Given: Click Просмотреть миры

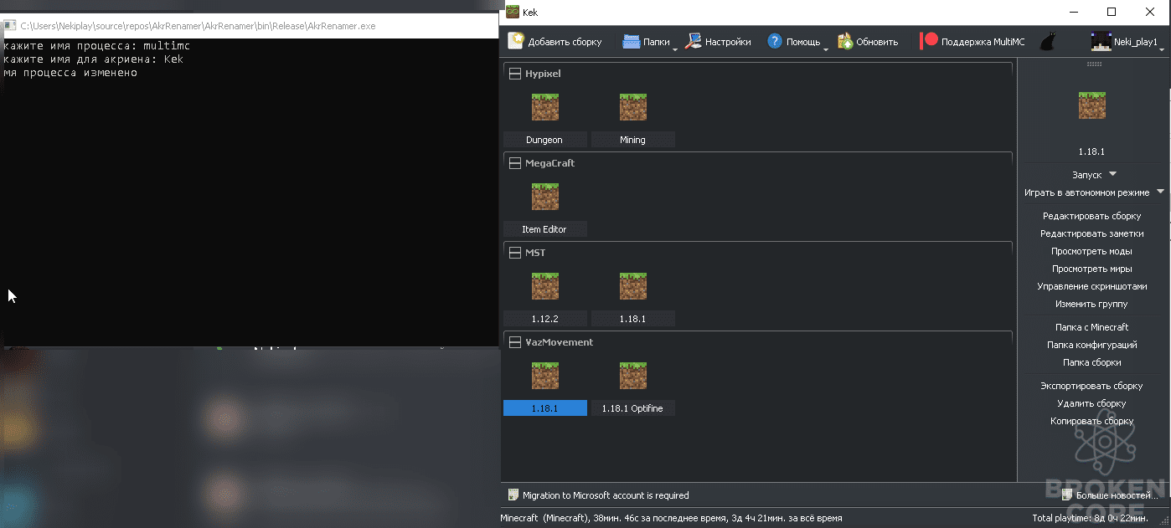Looking at the screenshot, I should (1091, 269).
